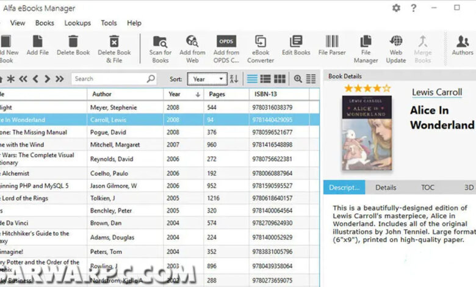Sort by the Author column header
Screen dimensions: 476x287
(125, 94)
